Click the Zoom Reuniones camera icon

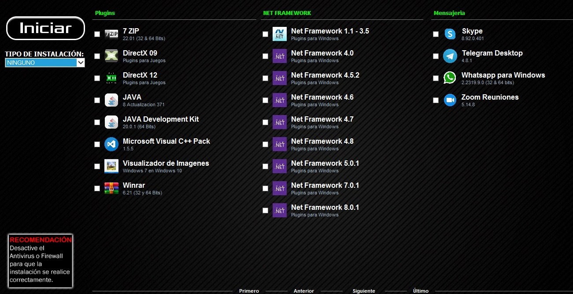click(x=450, y=100)
